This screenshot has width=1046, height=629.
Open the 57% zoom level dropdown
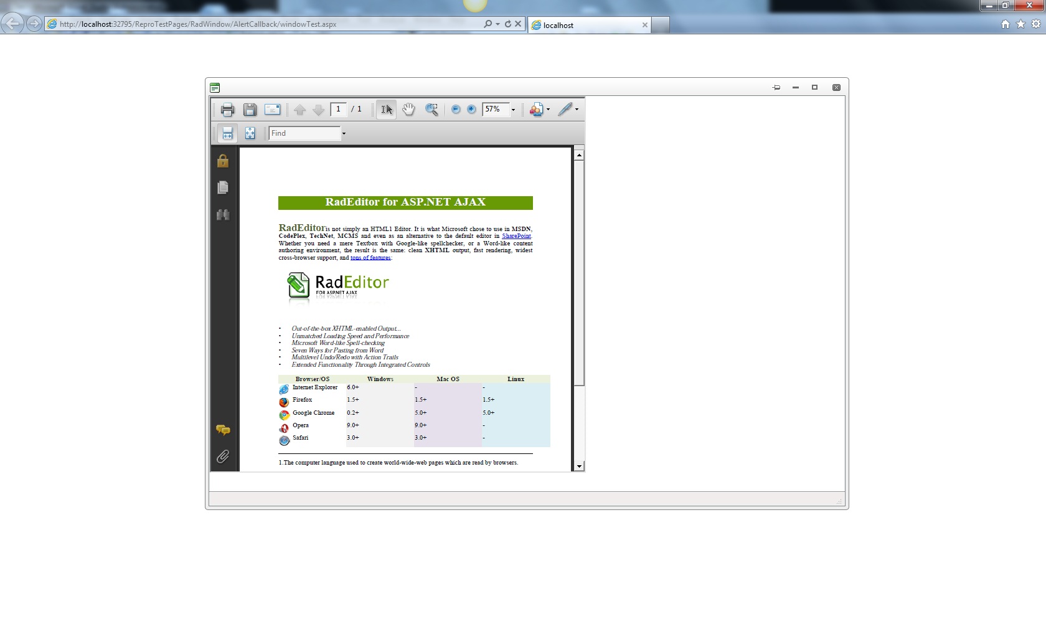pyautogui.click(x=513, y=110)
